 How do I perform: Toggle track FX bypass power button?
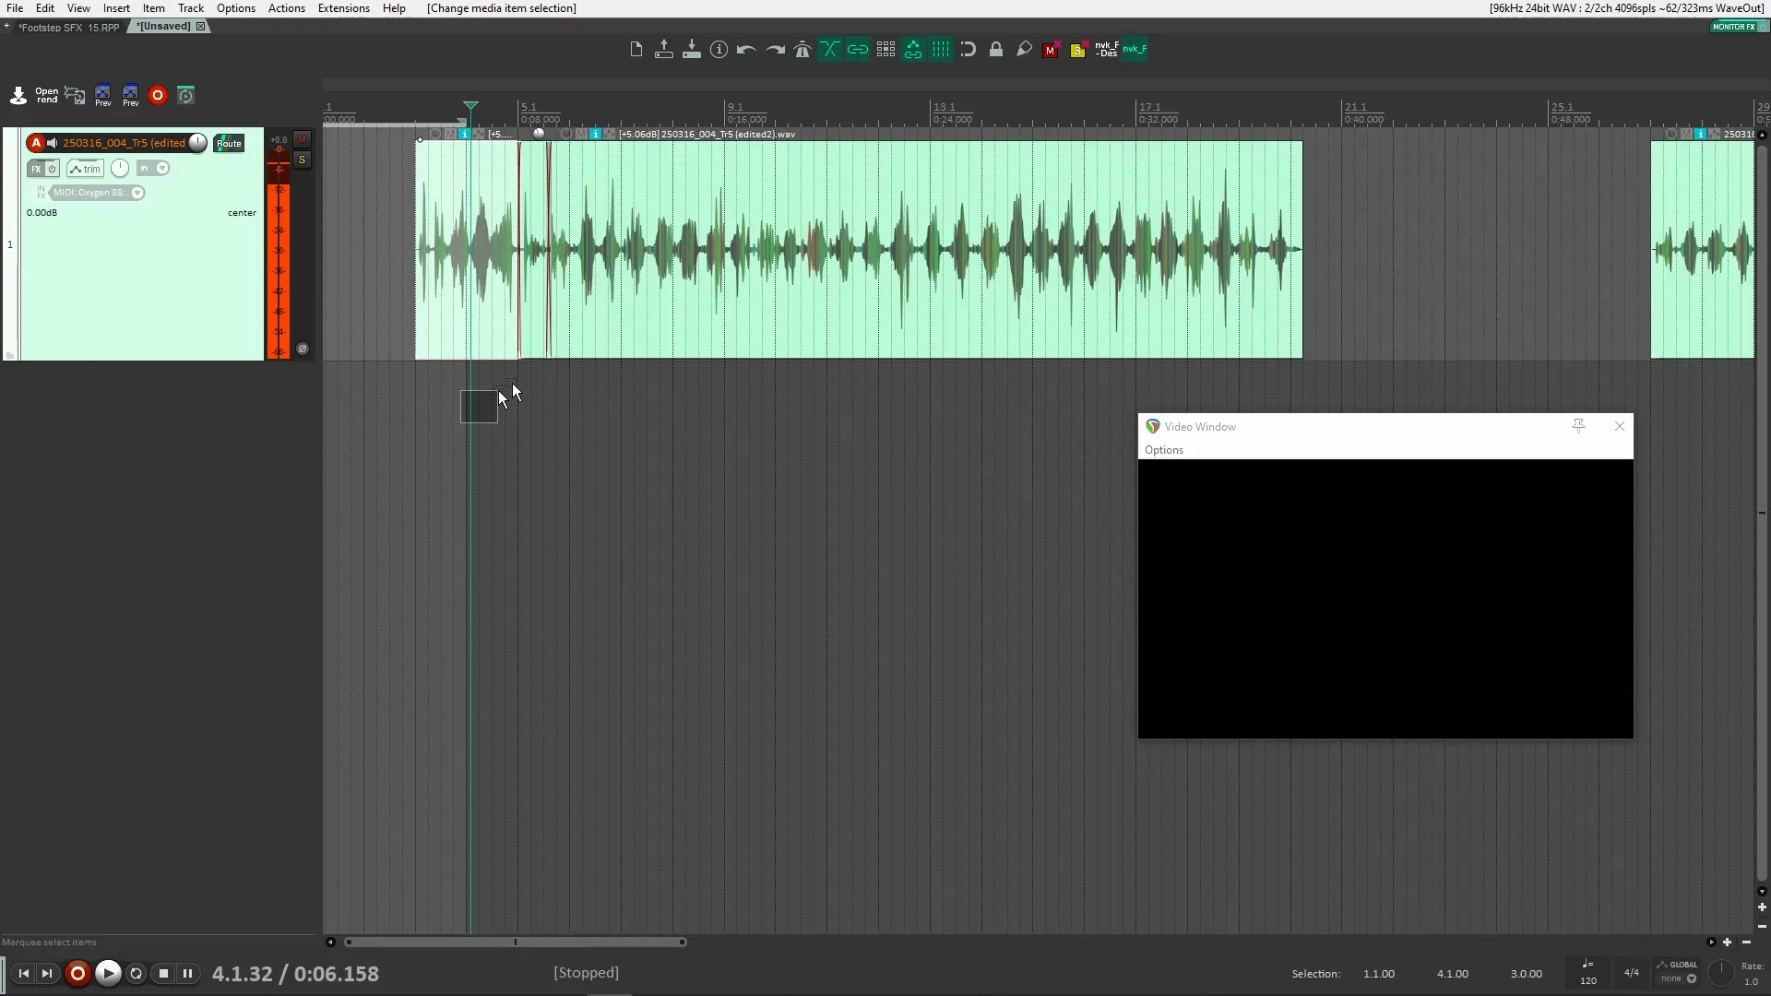click(52, 169)
